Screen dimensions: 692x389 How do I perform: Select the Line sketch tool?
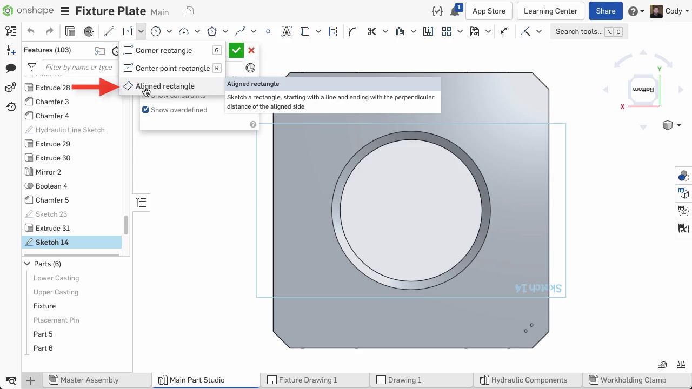[109, 31]
